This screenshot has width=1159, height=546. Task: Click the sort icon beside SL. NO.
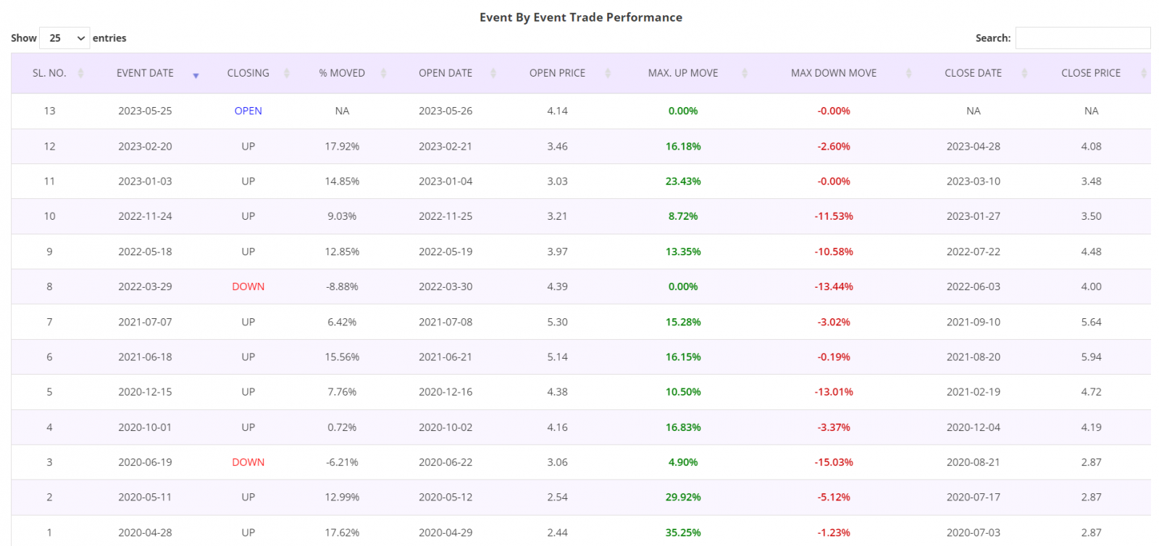pos(80,73)
